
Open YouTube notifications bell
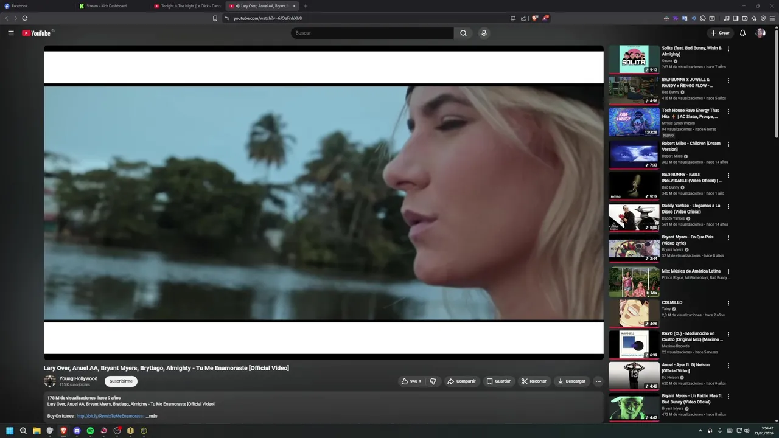742,33
